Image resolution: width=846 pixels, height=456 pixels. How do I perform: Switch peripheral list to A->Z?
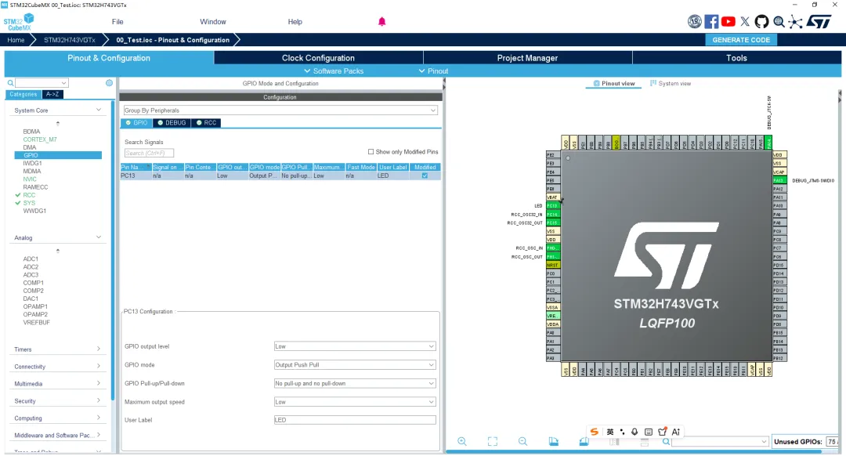point(52,95)
